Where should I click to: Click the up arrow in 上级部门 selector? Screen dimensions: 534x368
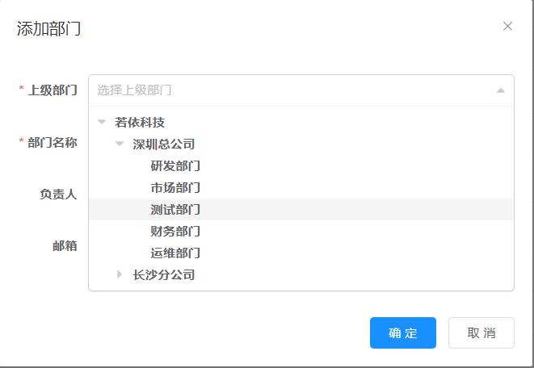tap(500, 90)
